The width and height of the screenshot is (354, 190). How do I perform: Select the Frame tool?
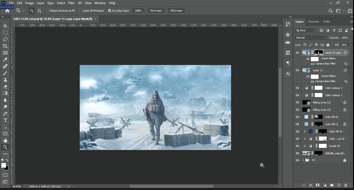(x=5, y=53)
